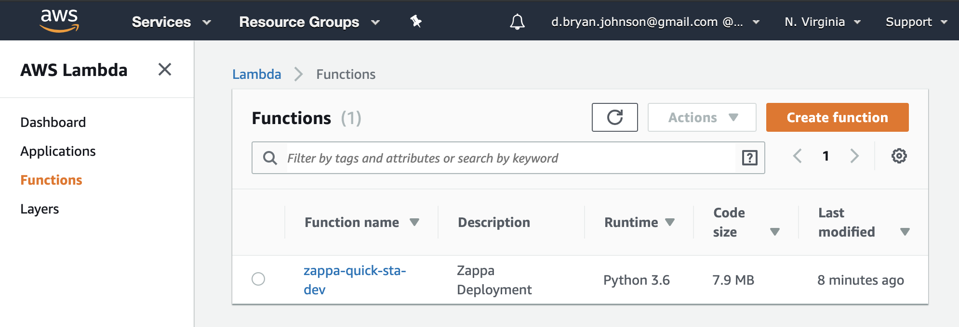Select the zappa-quick-sta-dev radio button
959x327 pixels.
click(258, 279)
